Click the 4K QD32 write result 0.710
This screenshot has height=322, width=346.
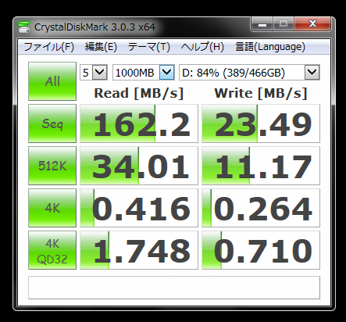(x=261, y=250)
